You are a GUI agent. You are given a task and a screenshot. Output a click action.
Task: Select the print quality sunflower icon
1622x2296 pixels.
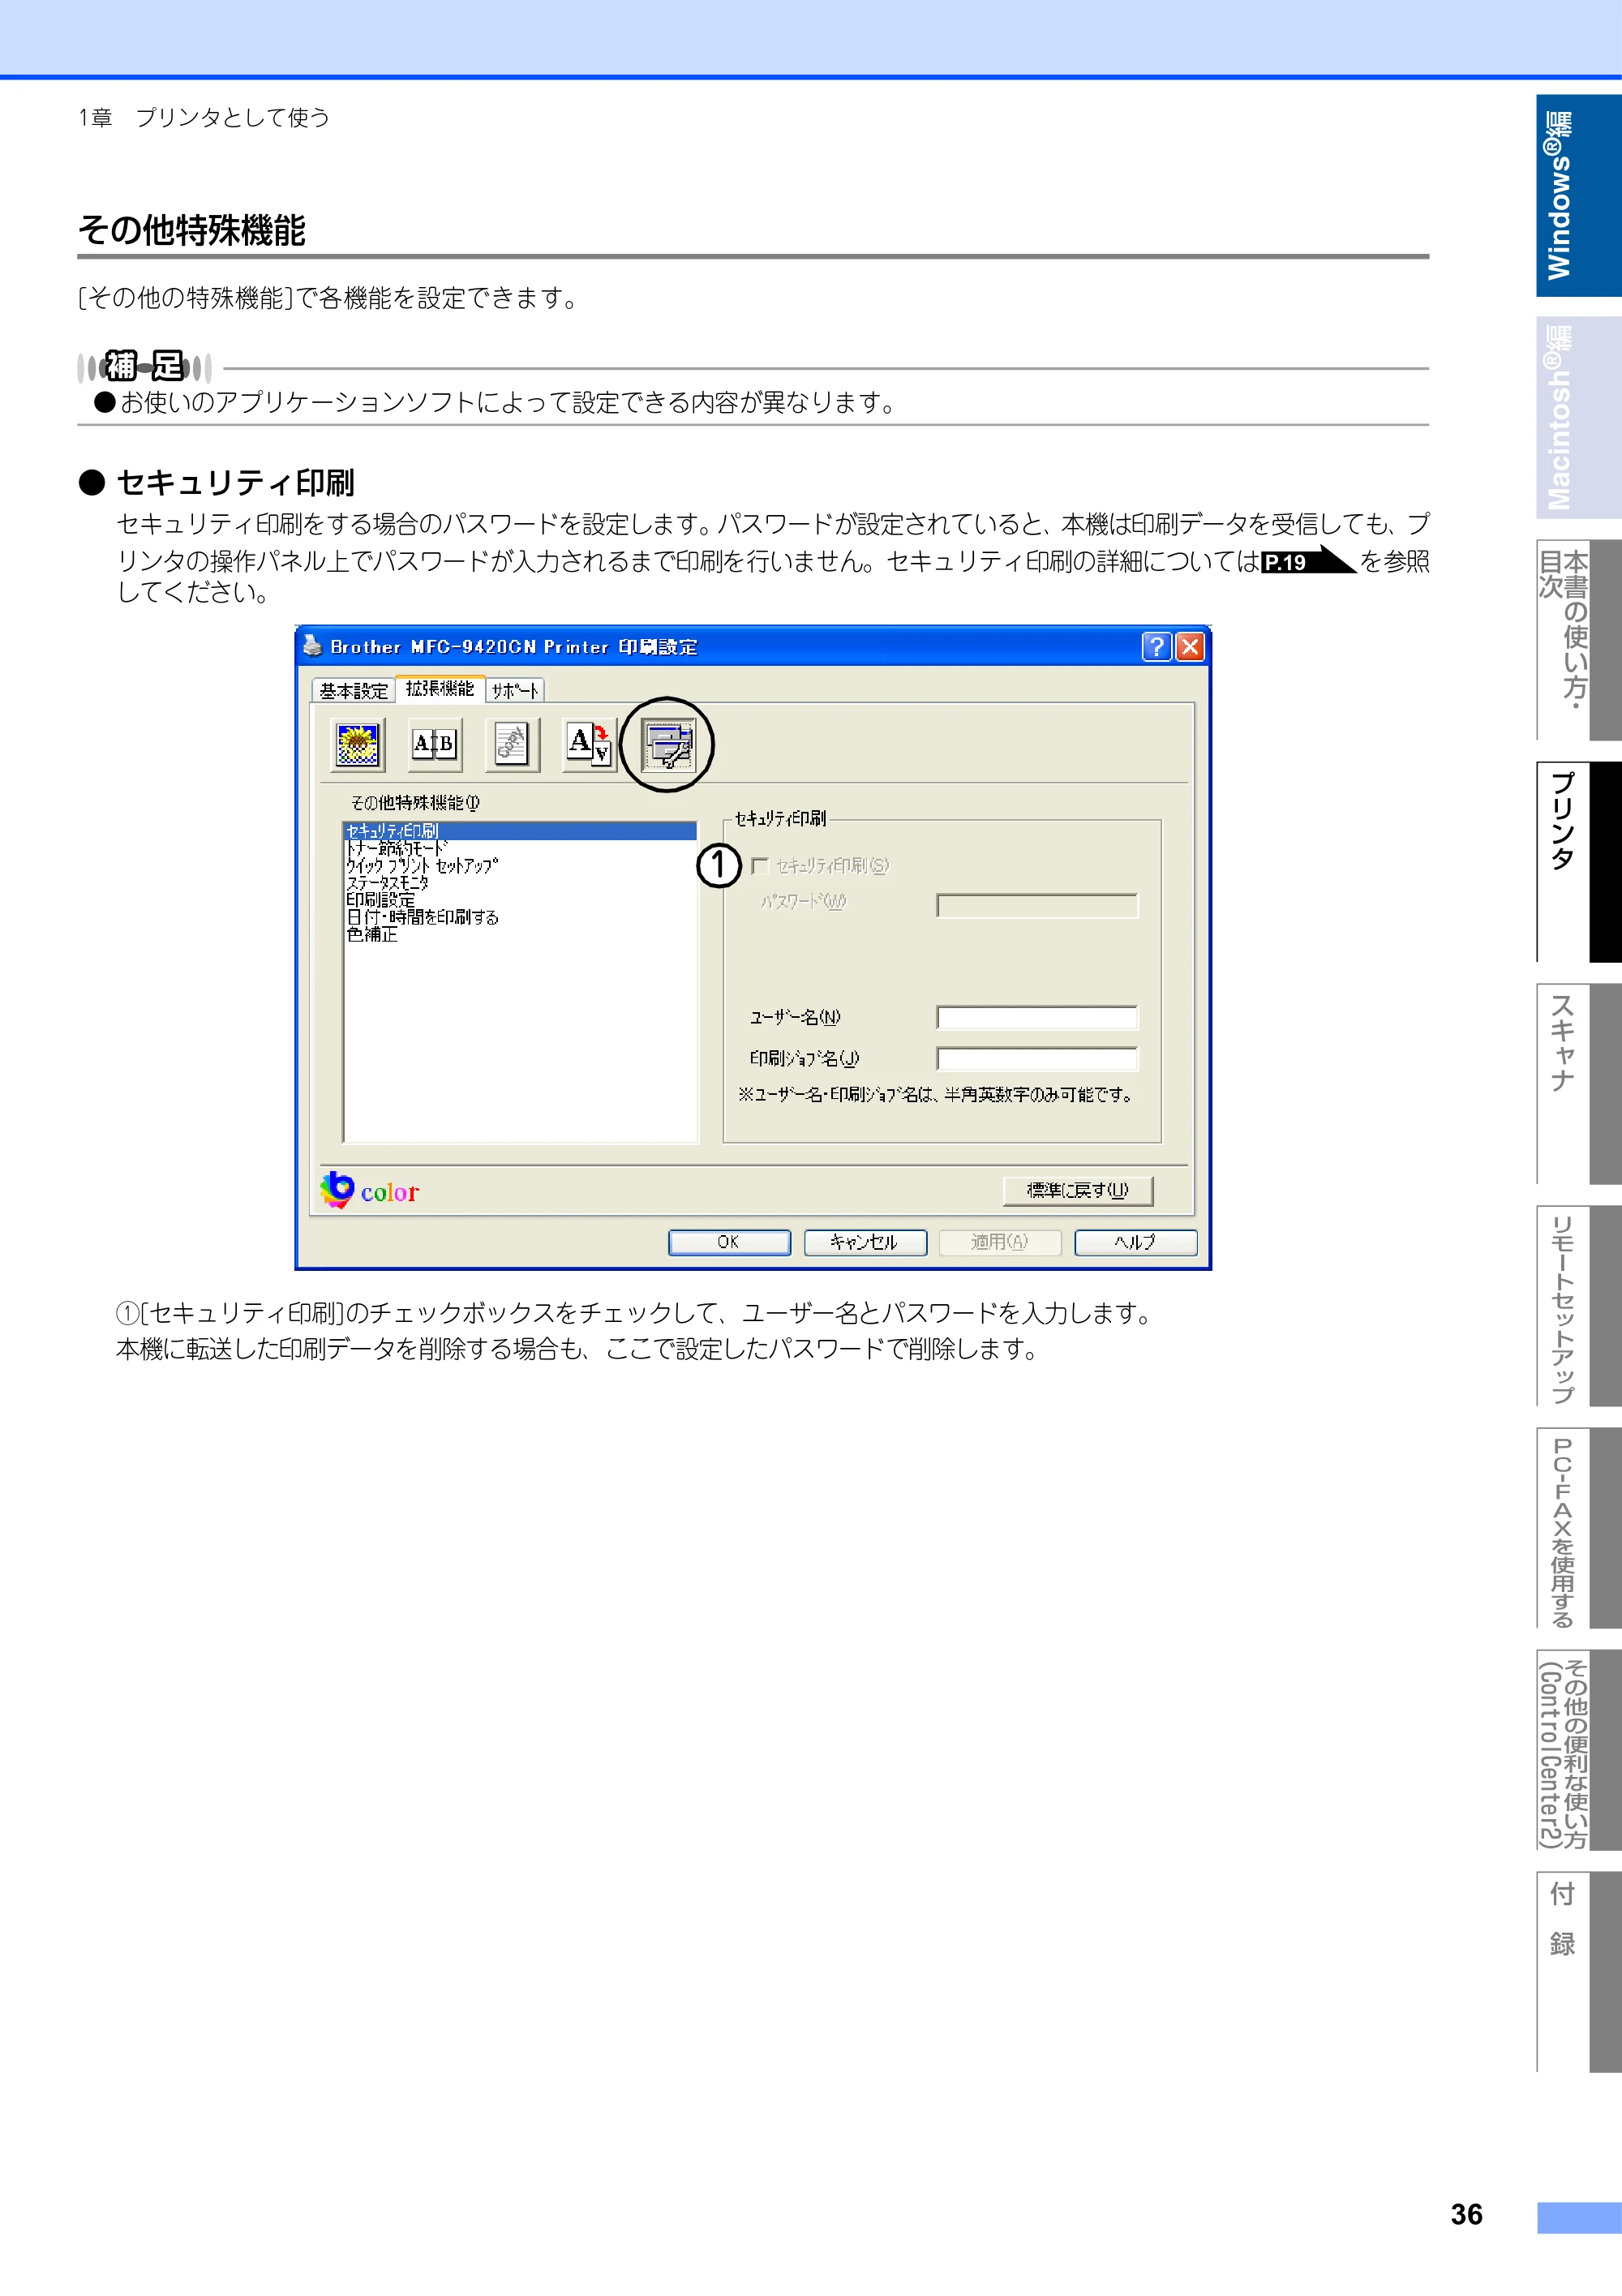point(357,744)
